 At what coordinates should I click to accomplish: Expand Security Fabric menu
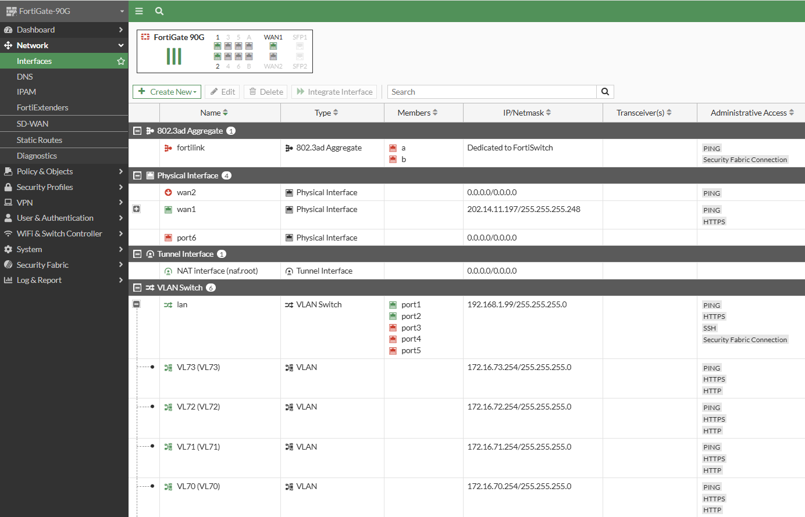(64, 265)
